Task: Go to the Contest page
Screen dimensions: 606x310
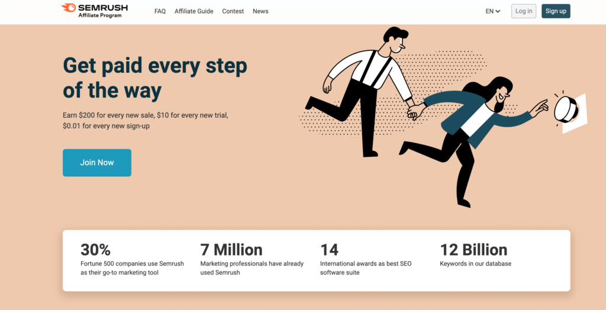Action: 233,11
